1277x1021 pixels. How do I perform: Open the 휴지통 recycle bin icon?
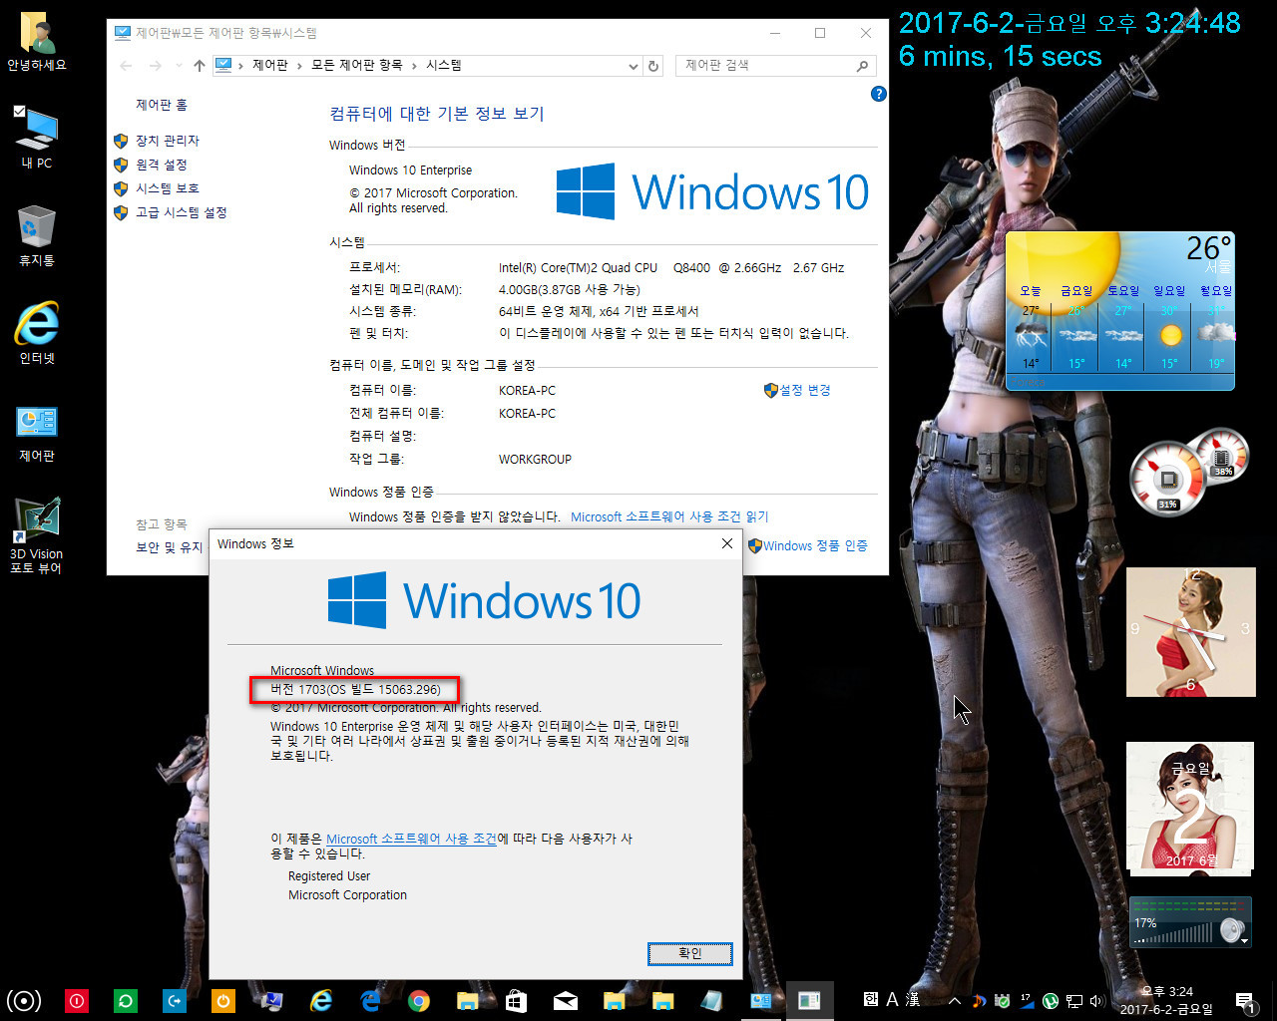pyautogui.click(x=37, y=235)
